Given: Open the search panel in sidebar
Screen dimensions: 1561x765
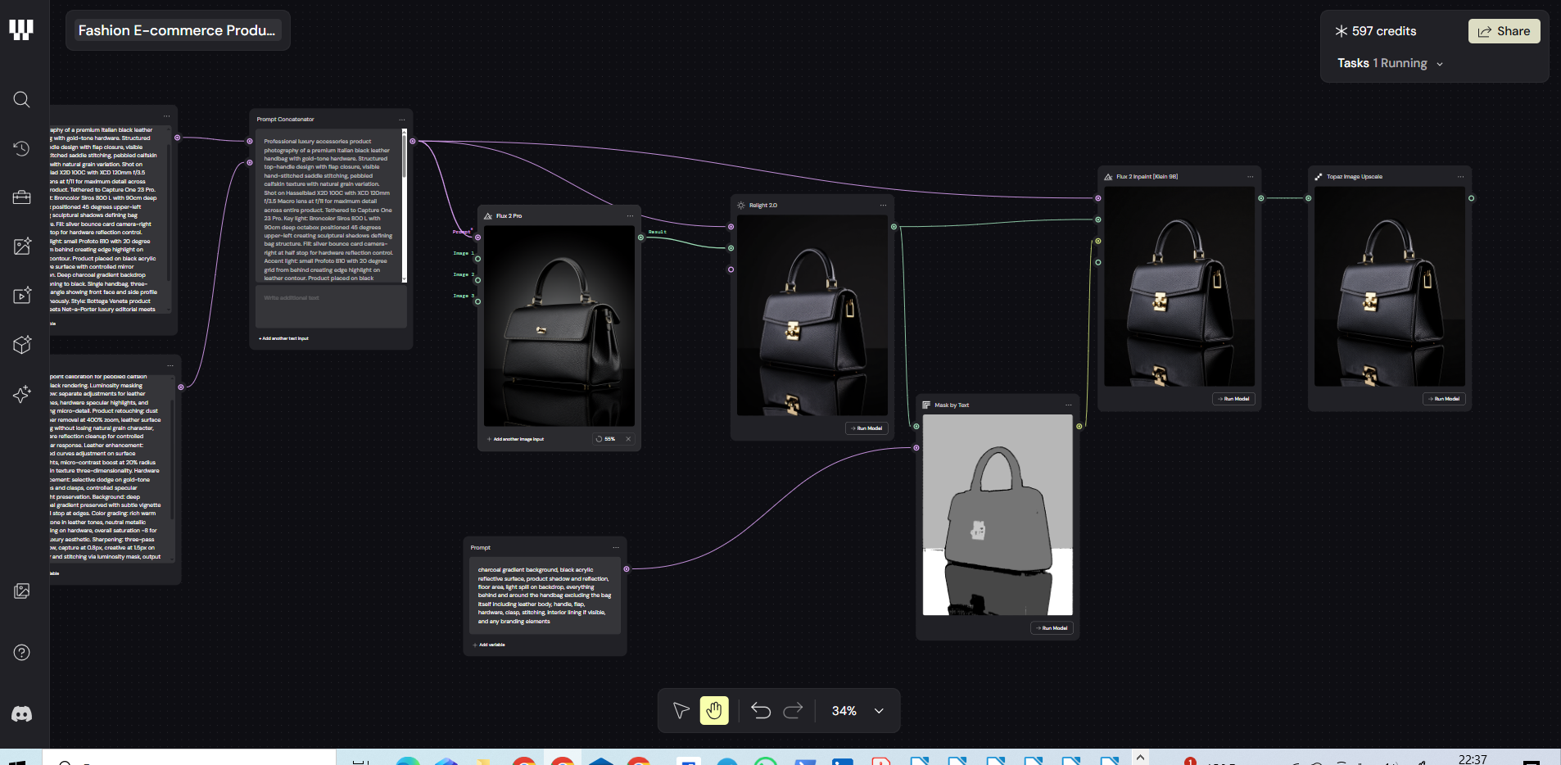Looking at the screenshot, I should click(x=21, y=99).
